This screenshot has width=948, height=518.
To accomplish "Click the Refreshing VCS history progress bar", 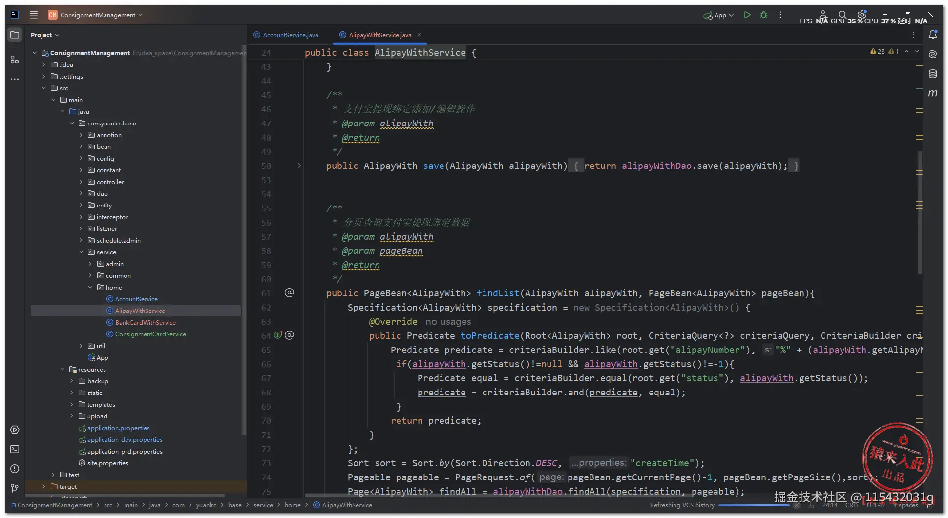I will coord(754,505).
